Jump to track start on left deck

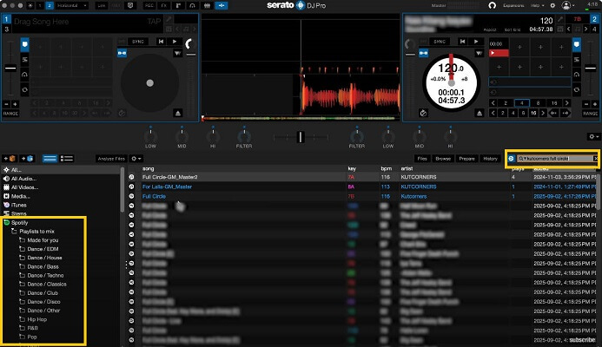pyautogui.click(x=161, y=42)
